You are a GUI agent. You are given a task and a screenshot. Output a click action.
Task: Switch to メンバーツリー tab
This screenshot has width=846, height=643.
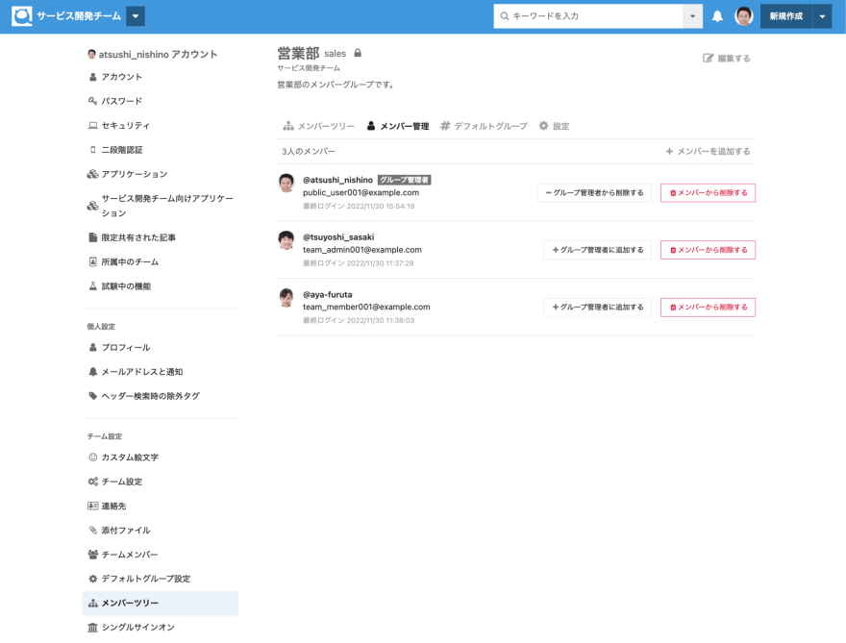click(319, 126)
